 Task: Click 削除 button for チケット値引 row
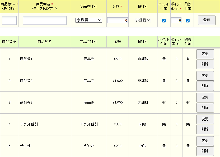pos(205,129)
